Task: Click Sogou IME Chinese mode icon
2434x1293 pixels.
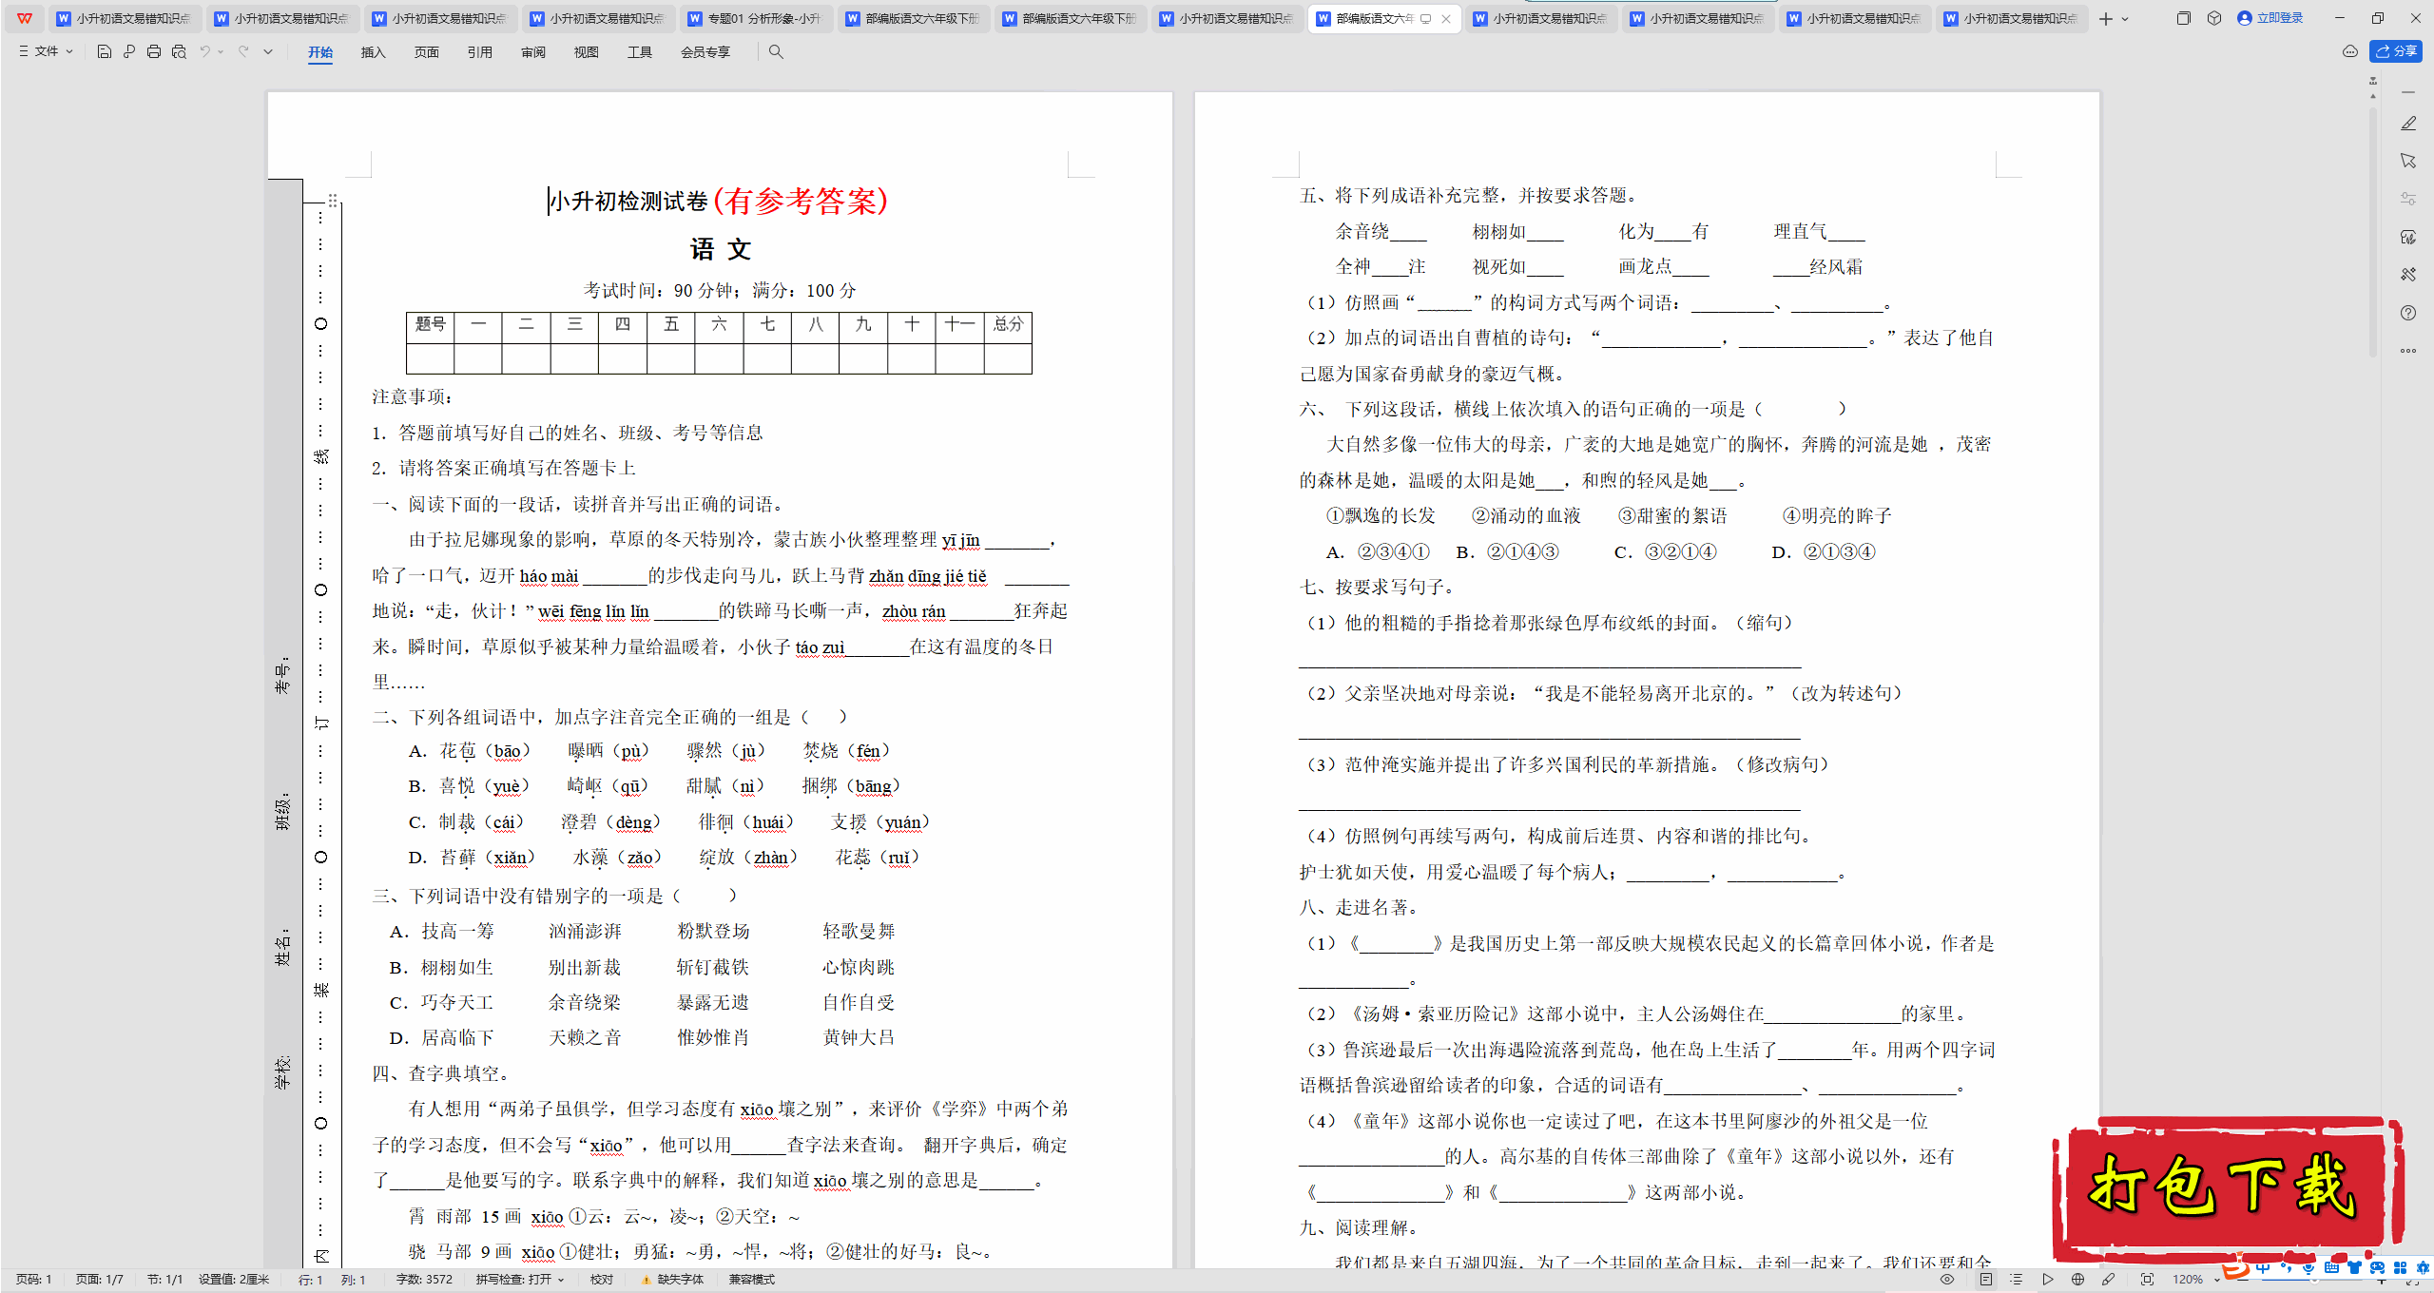Action: click(2264, 1268)
